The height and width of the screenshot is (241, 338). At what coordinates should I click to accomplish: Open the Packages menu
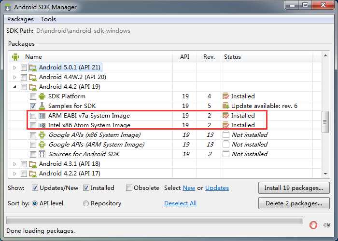tap(20, 19)
